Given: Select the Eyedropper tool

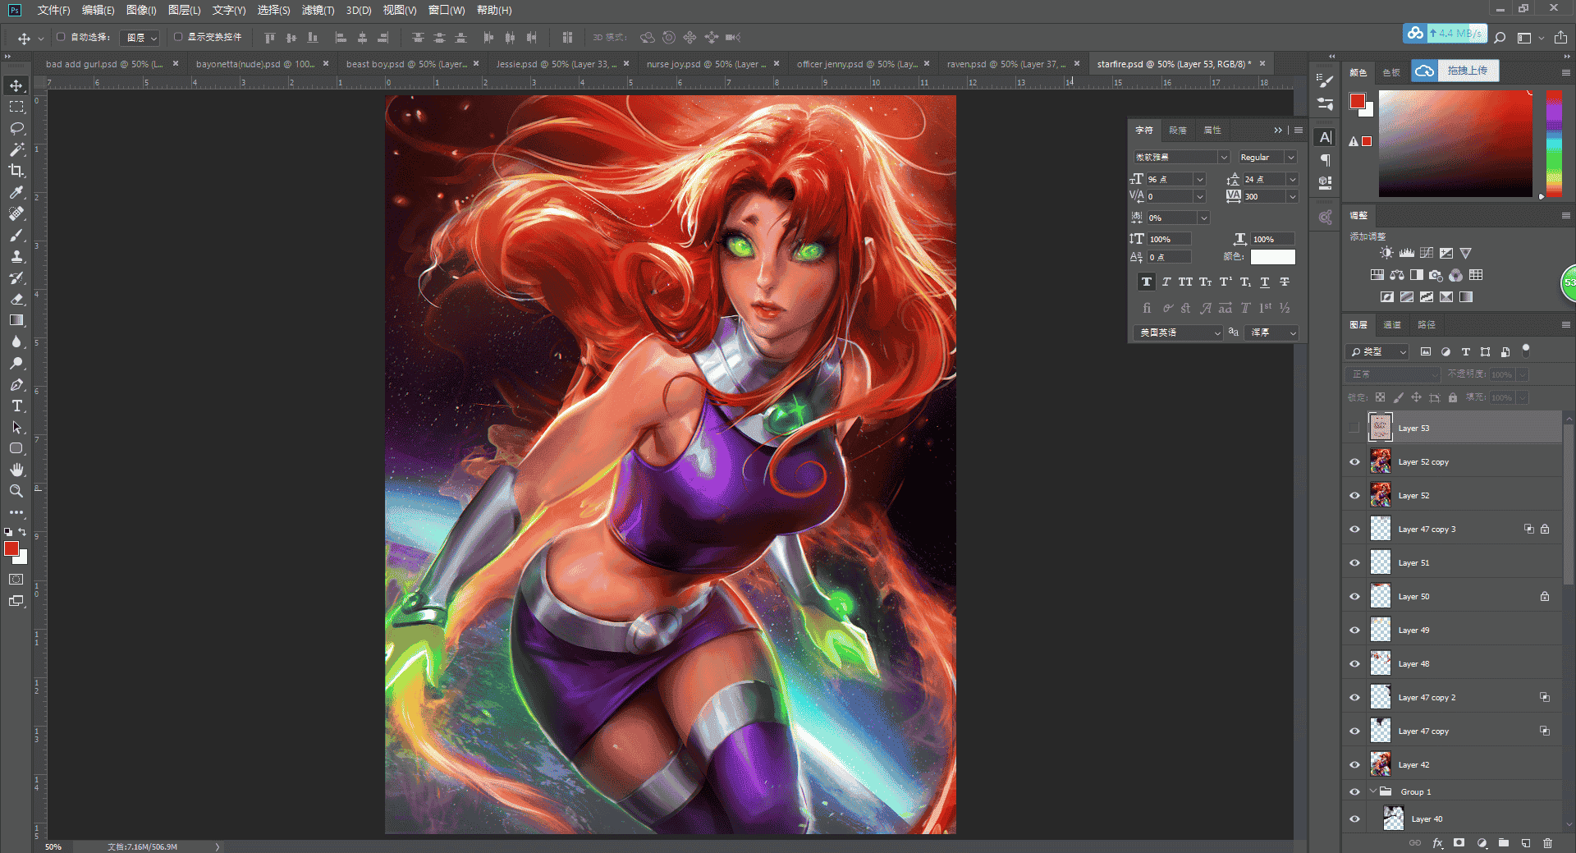Looking at the screenshot, I should point(16,192).
